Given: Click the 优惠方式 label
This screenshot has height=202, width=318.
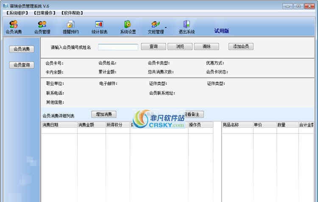Looking at the screenshot, I should [215, 63].
